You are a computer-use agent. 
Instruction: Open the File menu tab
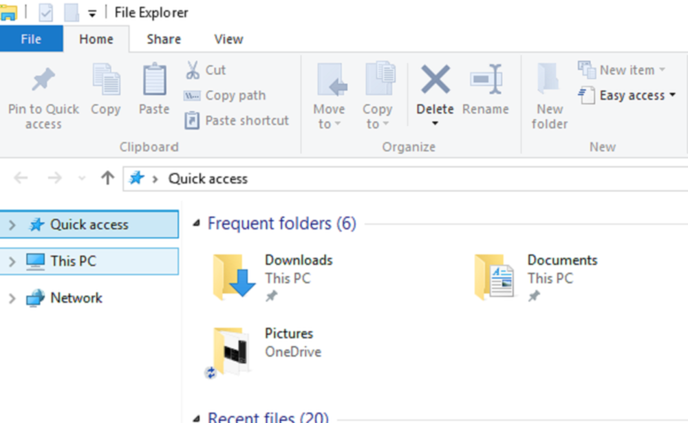31,39
